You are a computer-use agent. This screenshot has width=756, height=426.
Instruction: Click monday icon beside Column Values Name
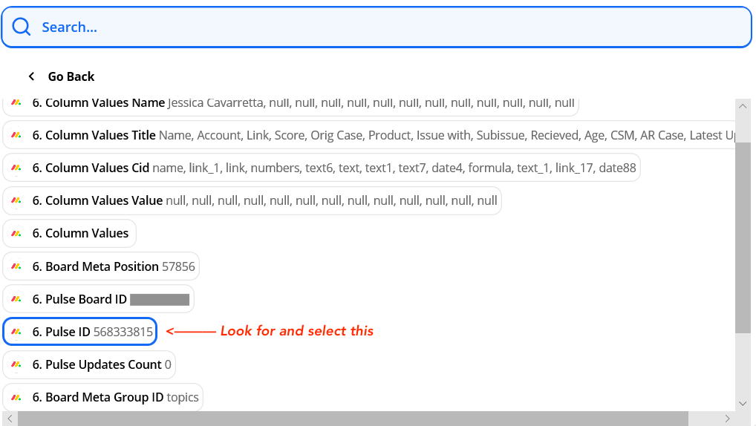pos(16,103)
